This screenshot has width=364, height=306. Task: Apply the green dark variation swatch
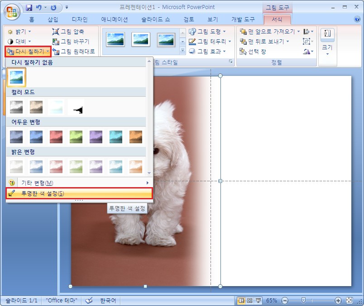pyautogui.click(x=76, y=137)
